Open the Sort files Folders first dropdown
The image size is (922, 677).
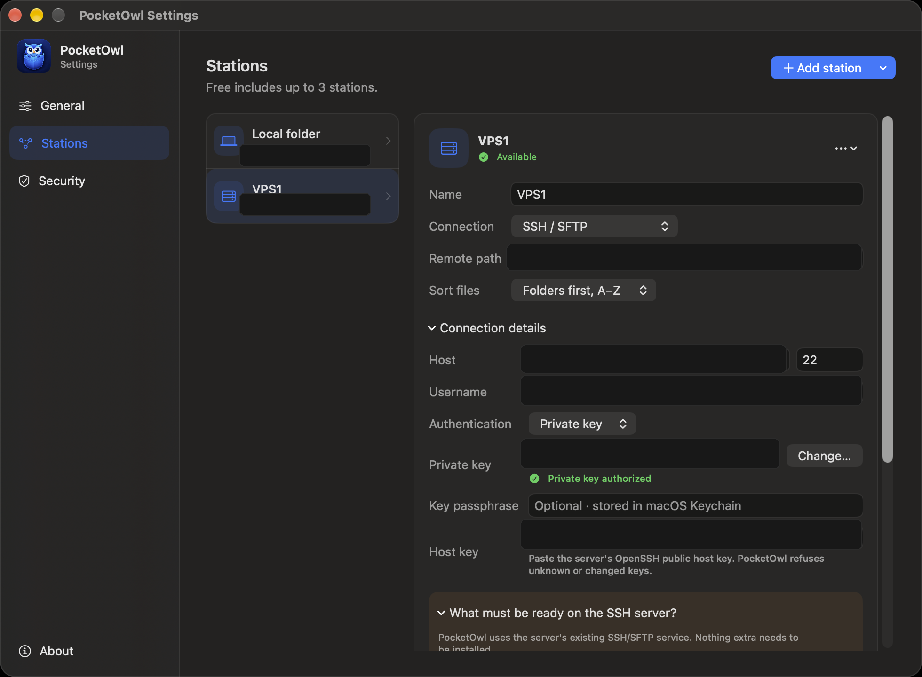(x=584, y=291)
